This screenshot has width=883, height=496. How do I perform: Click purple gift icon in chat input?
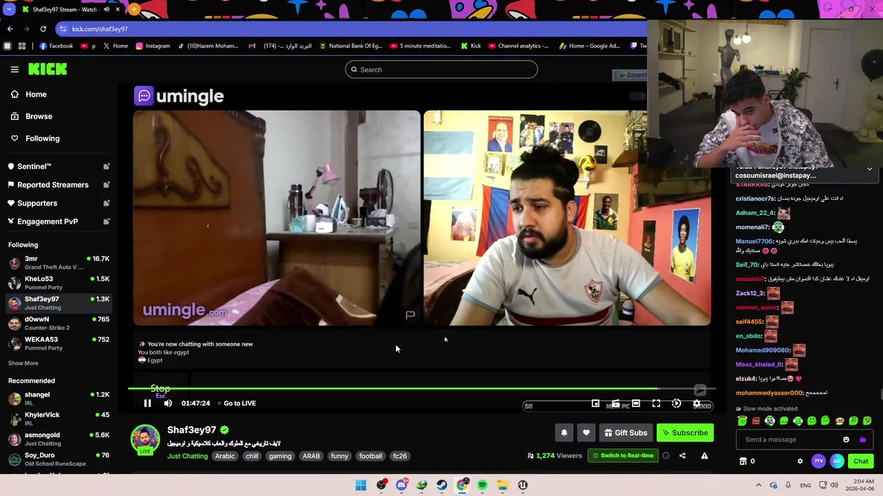pyautogui.click(x=862, y=440)
